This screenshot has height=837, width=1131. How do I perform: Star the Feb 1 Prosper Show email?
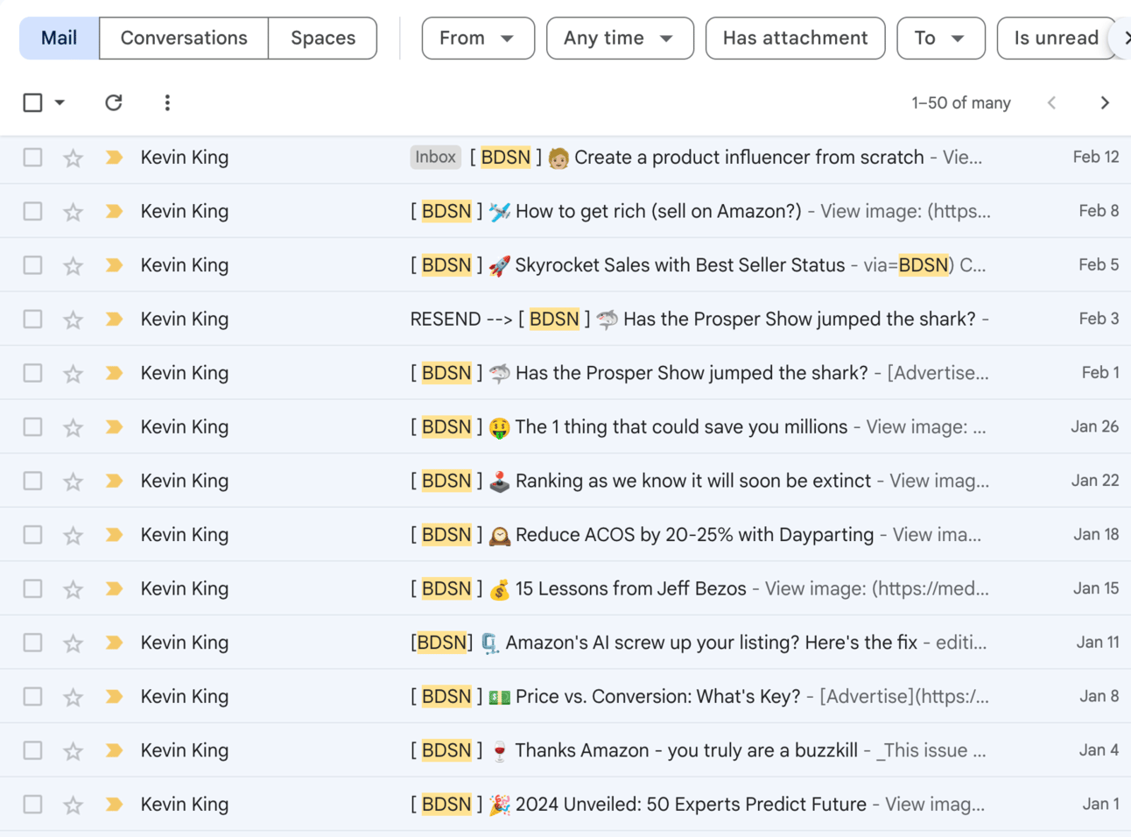pyautogui.click(x=74, y=374)
